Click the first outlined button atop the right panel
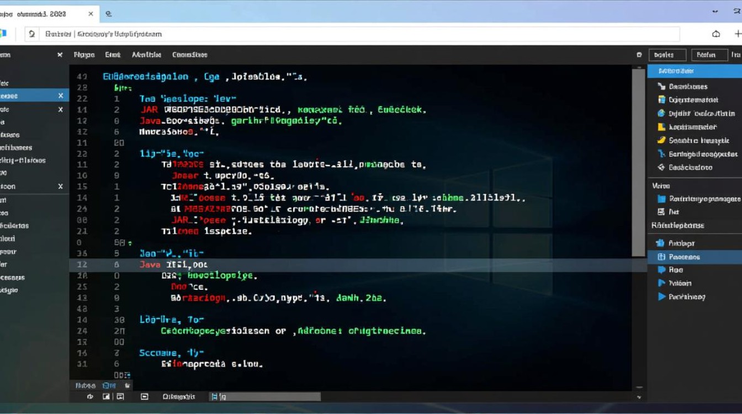 tap(667, 55)
